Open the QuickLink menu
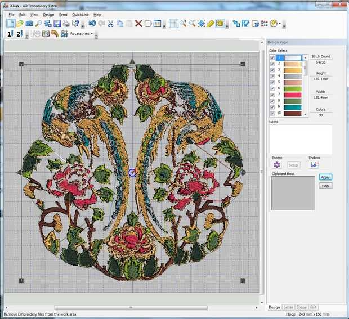 [80, 14]
